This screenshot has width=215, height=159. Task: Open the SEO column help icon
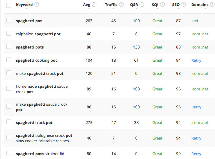coord(184,4)
